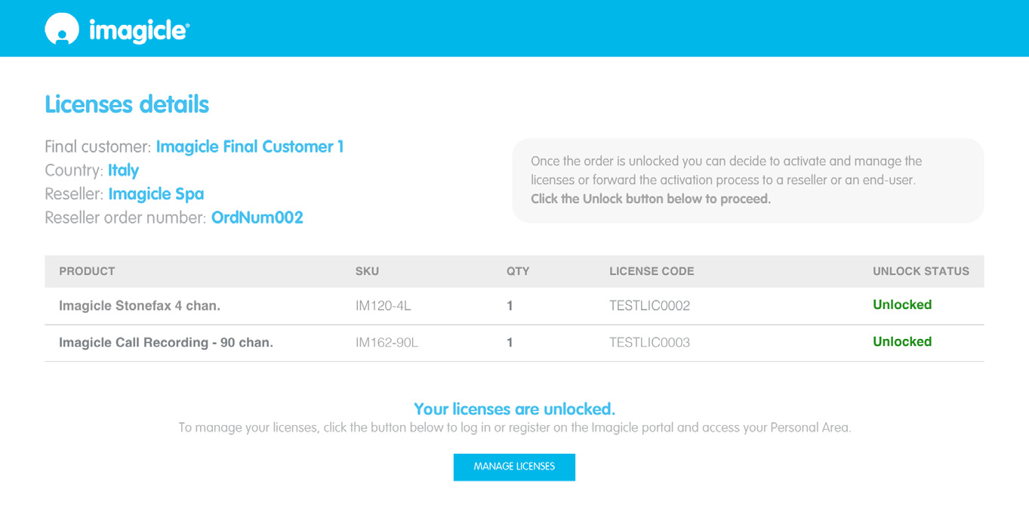Image resolution: width=1029 pixels, height=512 pixels.
Task: Select the Imagicle Call Recording - 90 chan. row
Action: pyautogui.click(x=166, y=343)
